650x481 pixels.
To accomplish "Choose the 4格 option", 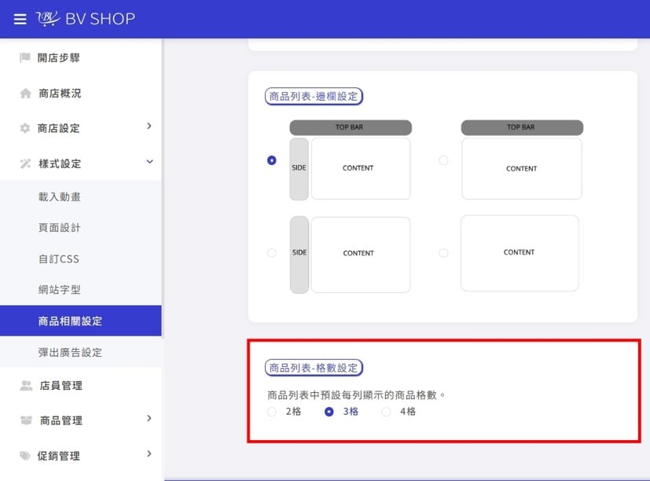I will (386, 411).
